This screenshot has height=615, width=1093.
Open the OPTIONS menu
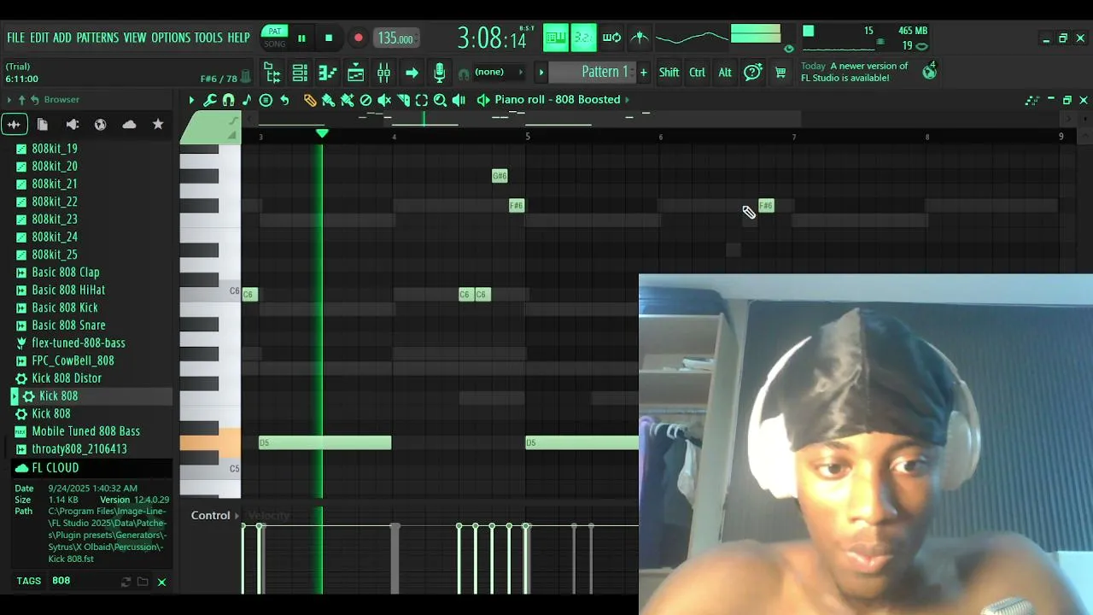[x=171, y=38]
